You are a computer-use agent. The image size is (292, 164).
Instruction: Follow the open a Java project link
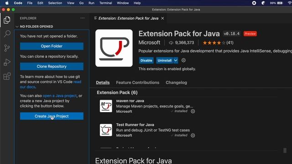point(60,96)
